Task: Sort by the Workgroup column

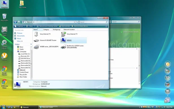Action: [x=57, y=30]
